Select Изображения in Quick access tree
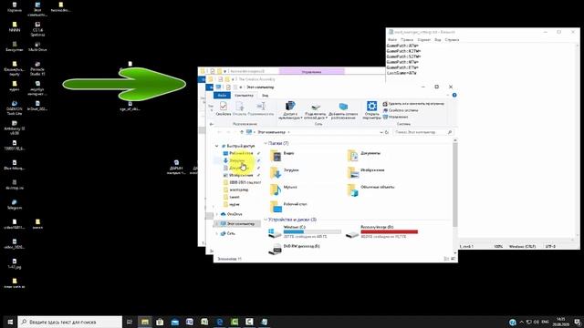 241,175
